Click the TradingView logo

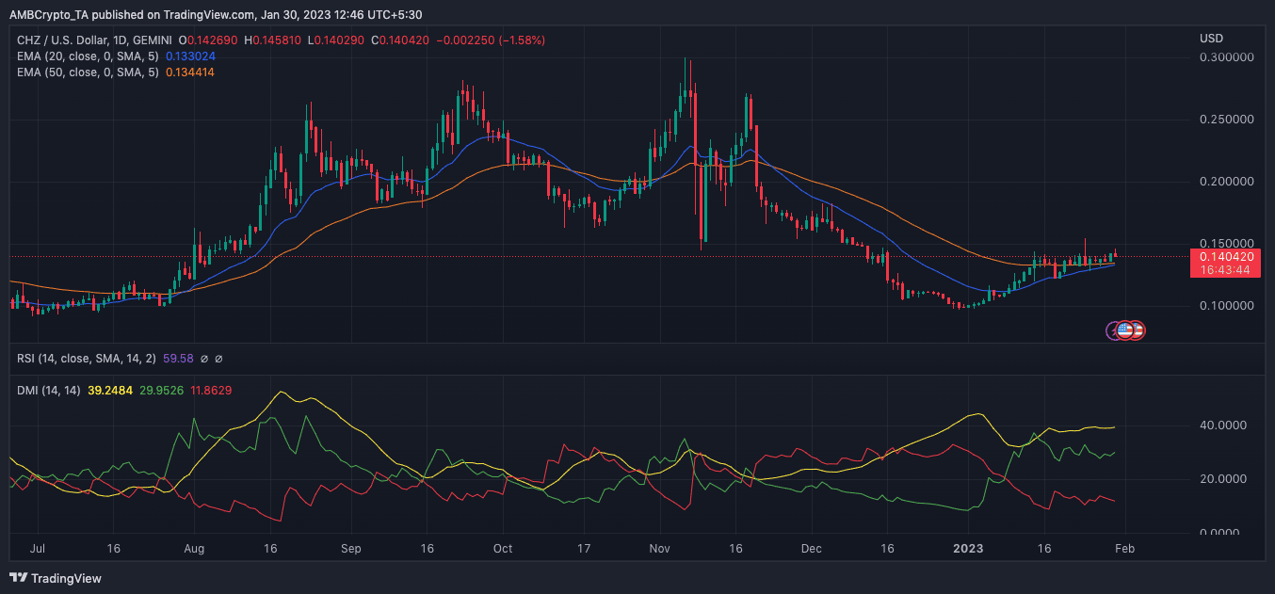56,578
